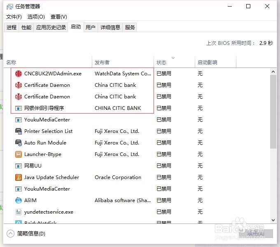Select the Launcher-Btype entry
This screenshot has height=247, width=280.
point(43,154)
